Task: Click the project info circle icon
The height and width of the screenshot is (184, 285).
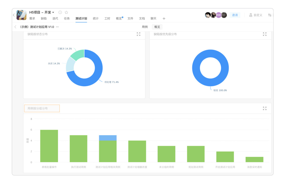Action: pyautogui.click(x=60, y=12)
